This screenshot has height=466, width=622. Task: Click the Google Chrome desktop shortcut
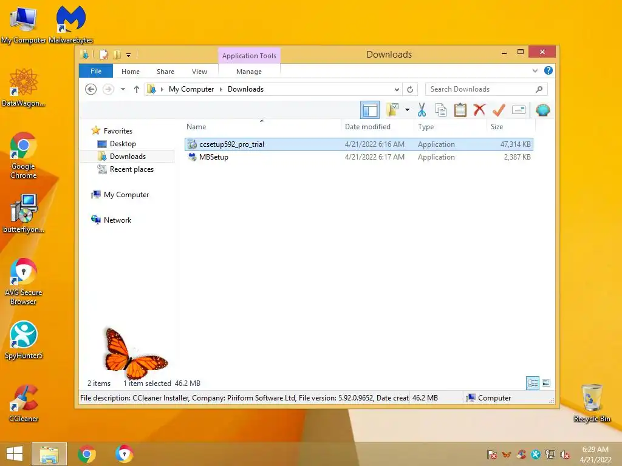click(x=24, y=155)
